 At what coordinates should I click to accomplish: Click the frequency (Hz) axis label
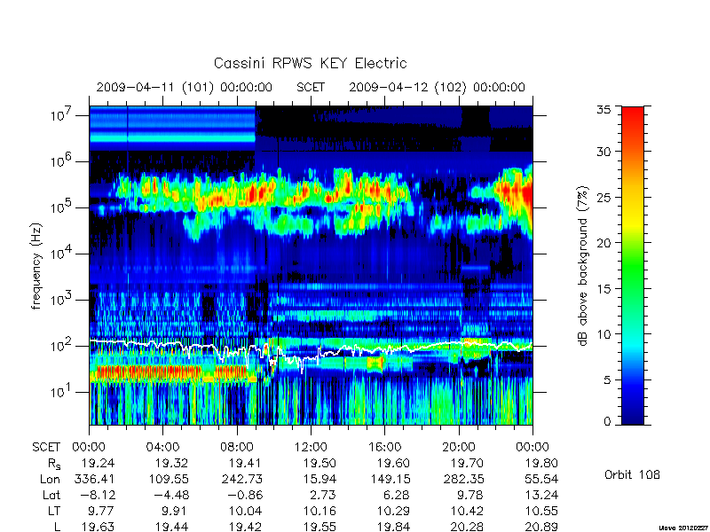coord(36,267)
